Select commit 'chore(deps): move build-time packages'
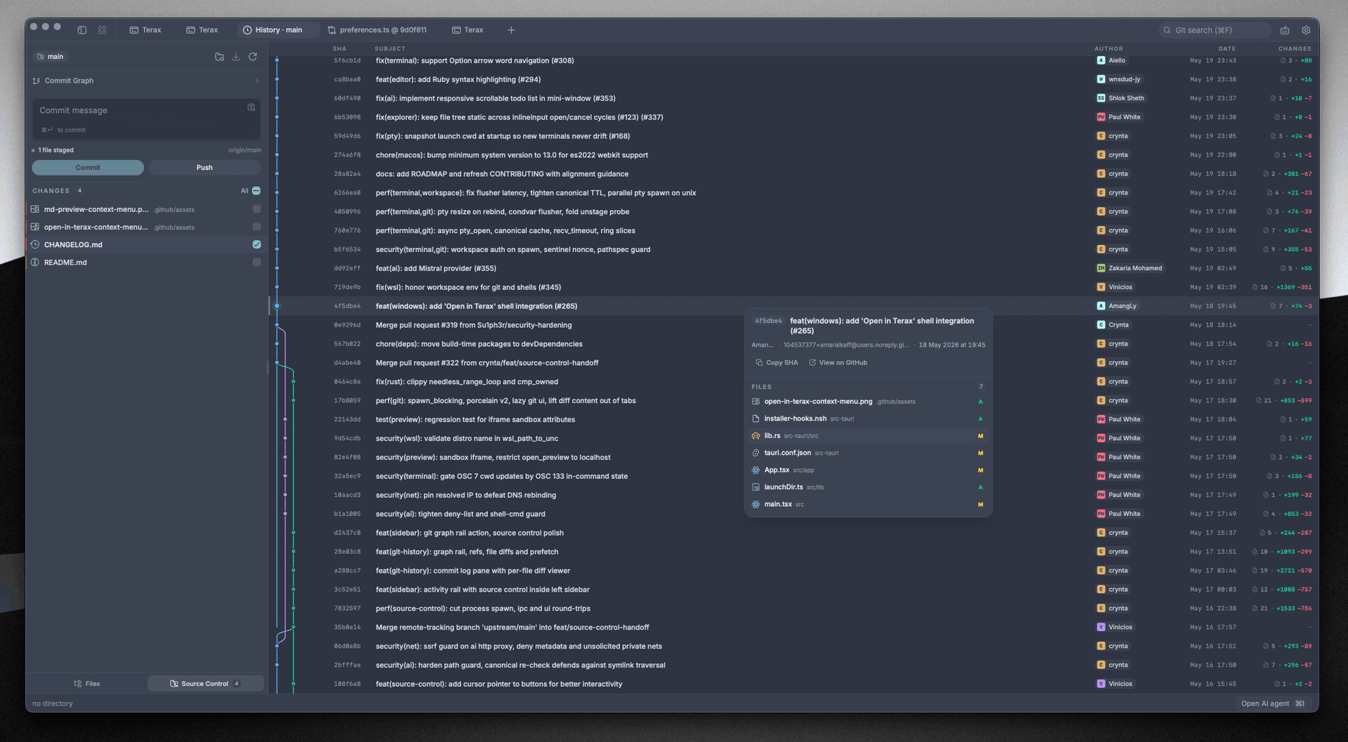The height and width of the screenshot is (742, 1348). click(793, 344)
